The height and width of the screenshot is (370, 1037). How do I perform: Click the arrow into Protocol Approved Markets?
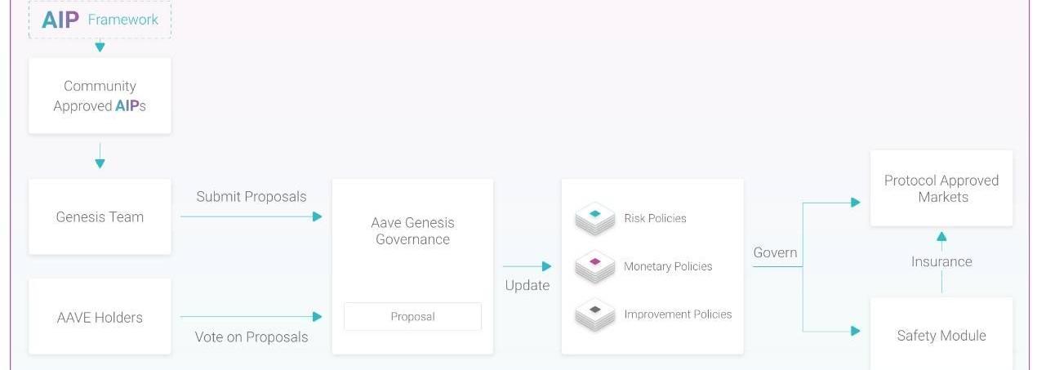point(855,202)
